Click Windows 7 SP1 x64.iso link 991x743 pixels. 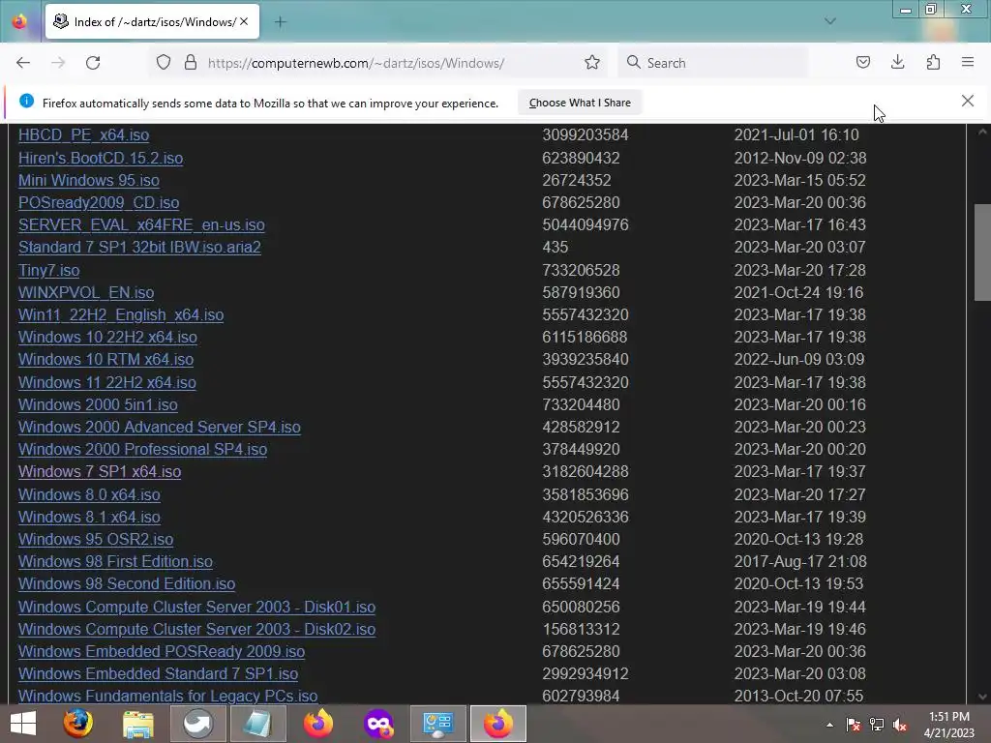click(100, 472)
